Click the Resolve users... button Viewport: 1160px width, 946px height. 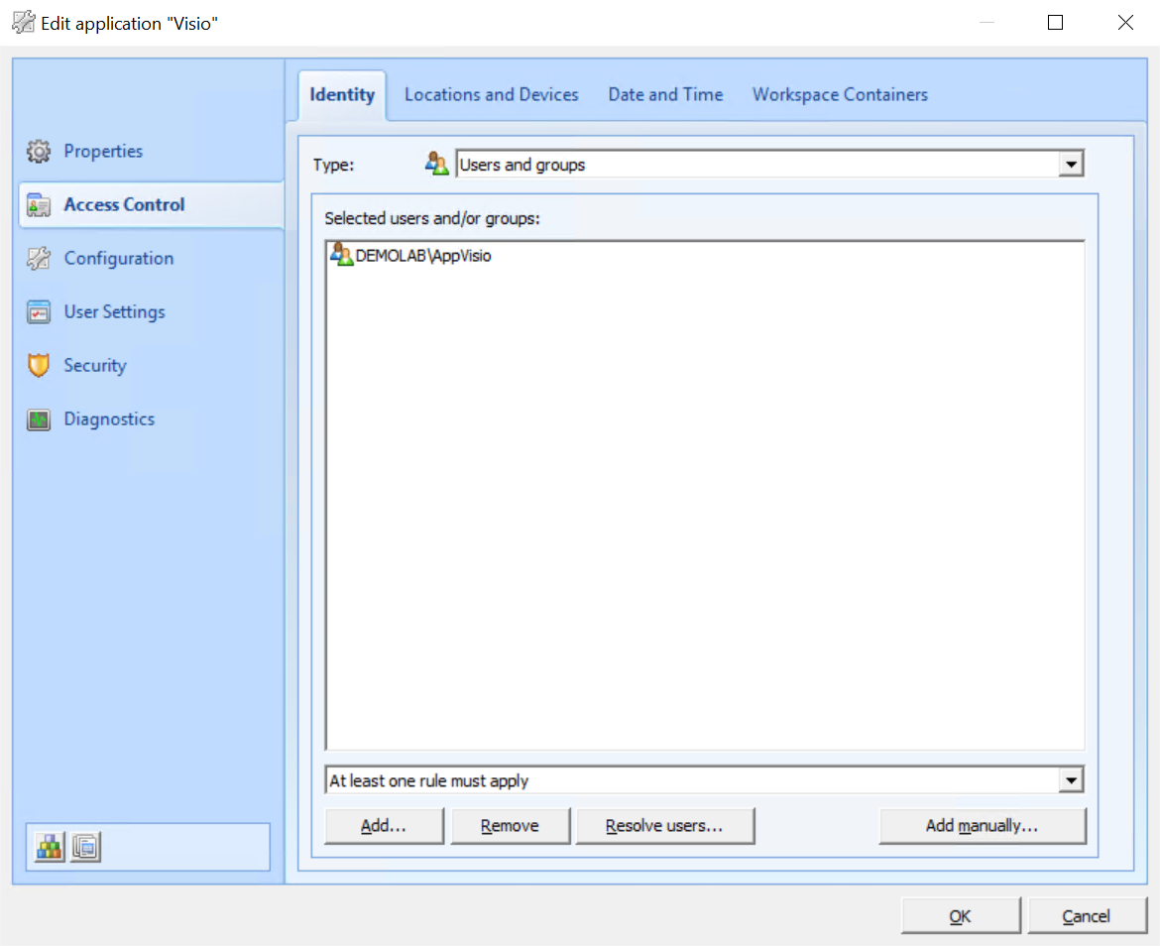tap(665, 825)
